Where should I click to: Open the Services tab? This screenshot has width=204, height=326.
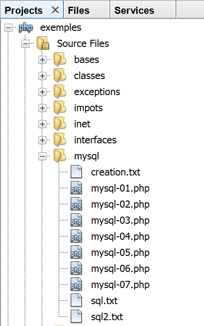point(143,9)
